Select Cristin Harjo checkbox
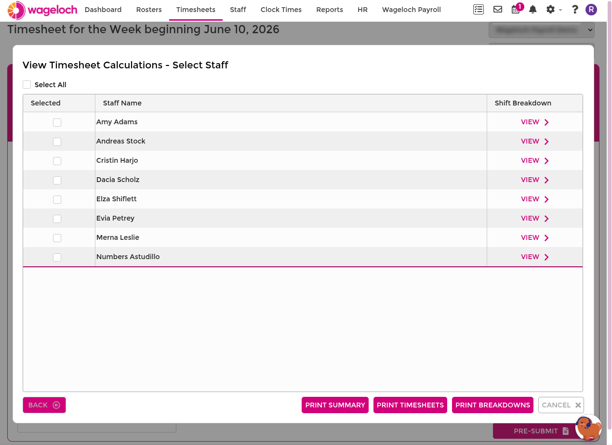Image resolution: width=612 pixels, height=445 pixels. (x=57, y=161)
